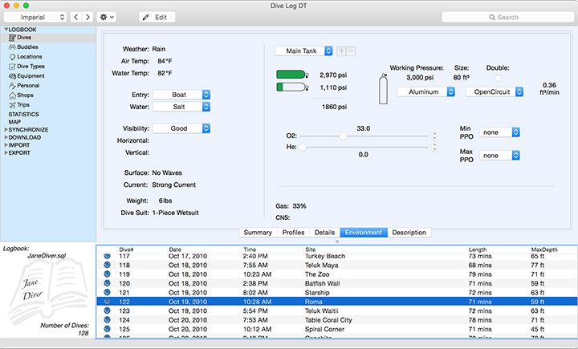Image resolution: width=578 pixels, height=349 pixels.
Task: Open Dive Types in sidebar
Action: coord(31,67)
